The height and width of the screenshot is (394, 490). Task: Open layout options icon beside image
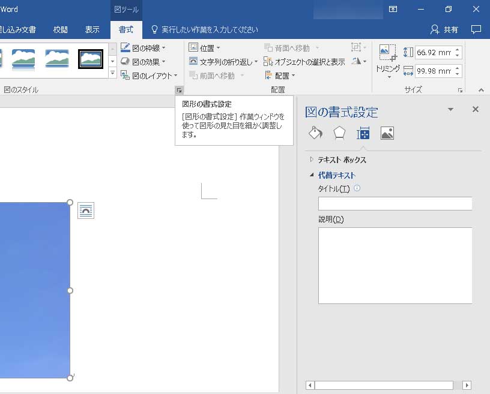click(86, 210)
